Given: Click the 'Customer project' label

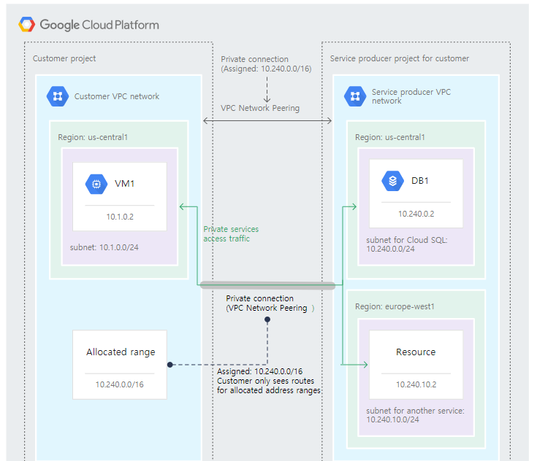Looking at the screenshot, I should 64,58.
